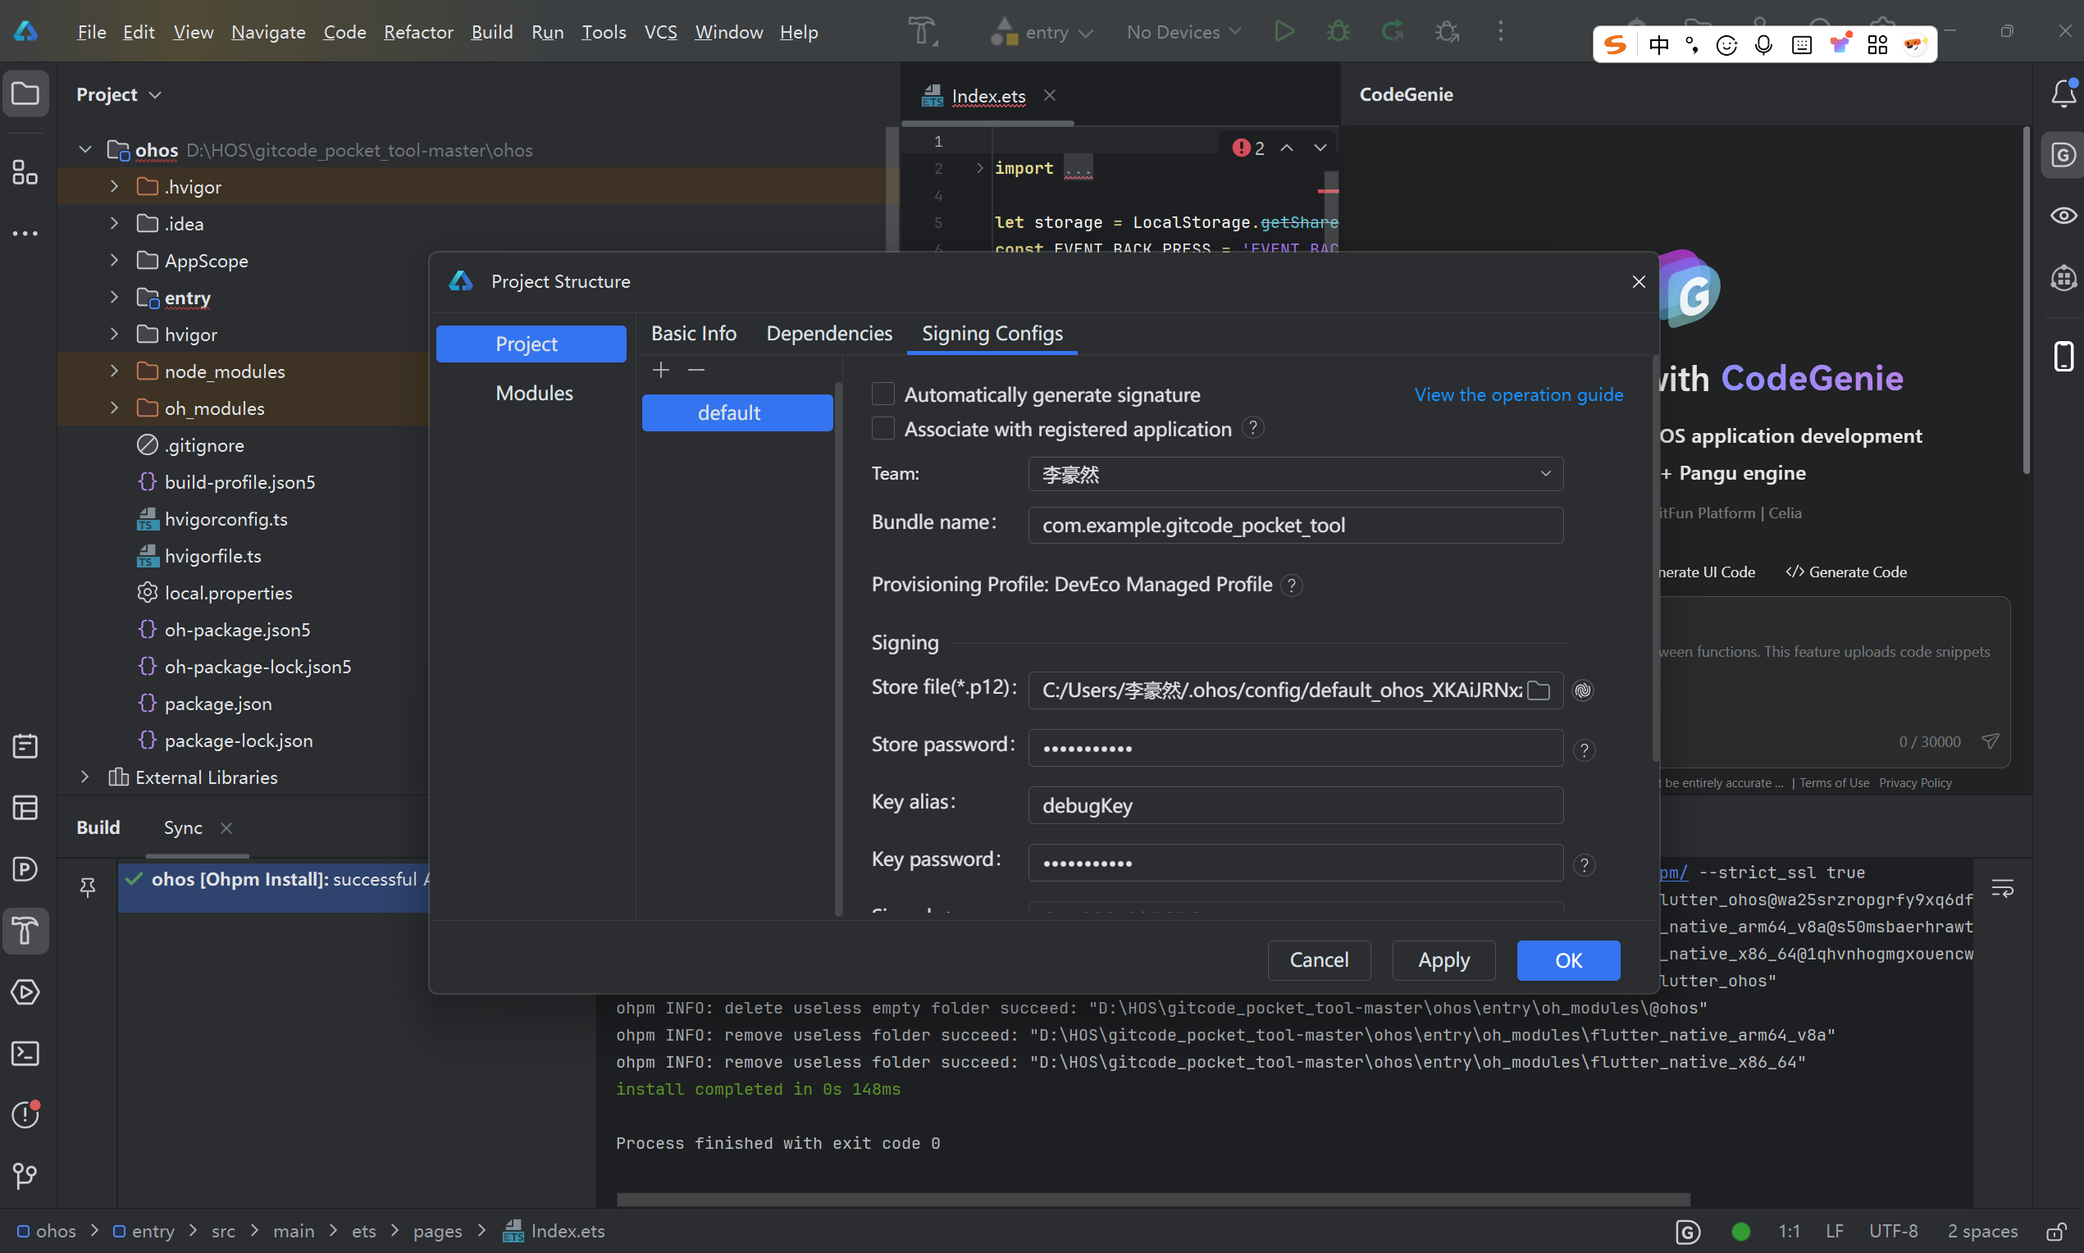This screenshot has width=2084, height=1253.
Task: Open the Refactor menu
Action: (418, 31)
